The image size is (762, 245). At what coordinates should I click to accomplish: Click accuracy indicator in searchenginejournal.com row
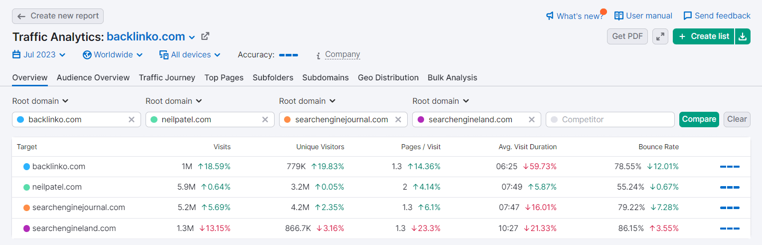(x=730, y=208)
